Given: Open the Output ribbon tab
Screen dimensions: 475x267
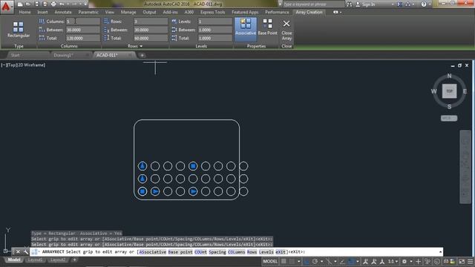Looking at the screenshot, I should click(x=149, y=12).
